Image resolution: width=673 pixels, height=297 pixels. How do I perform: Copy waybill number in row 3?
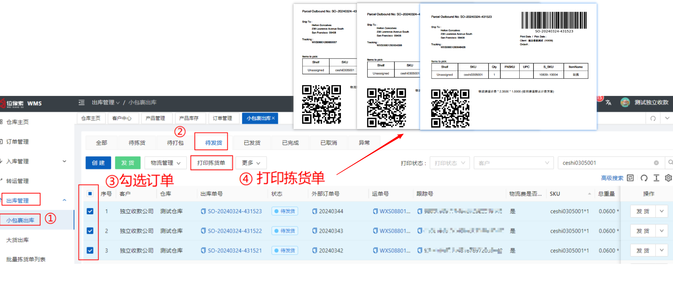[x=375, y=251]
